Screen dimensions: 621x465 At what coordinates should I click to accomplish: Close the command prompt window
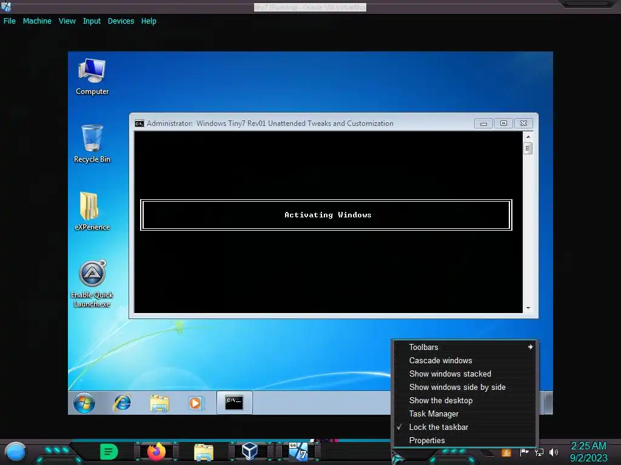pos(523,124)
